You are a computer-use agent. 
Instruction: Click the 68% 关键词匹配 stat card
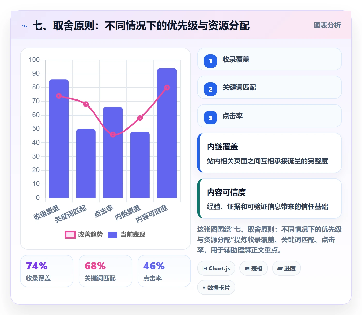(105, 271)
